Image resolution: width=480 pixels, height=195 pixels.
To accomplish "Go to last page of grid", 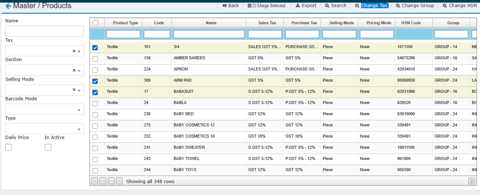I will pos(119,181).
